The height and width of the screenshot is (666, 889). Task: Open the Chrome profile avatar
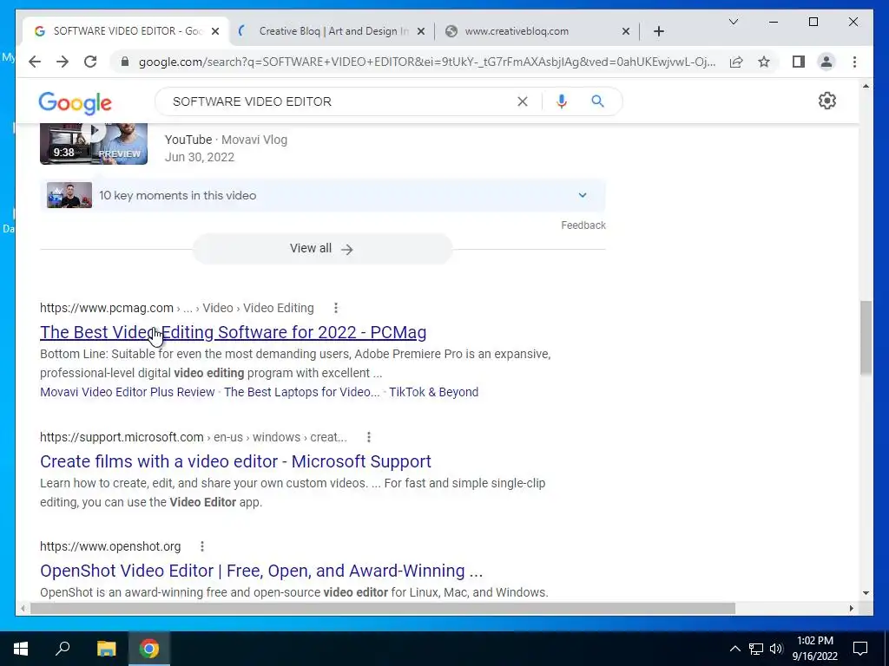pyautogui.click(x=826, y=62)
